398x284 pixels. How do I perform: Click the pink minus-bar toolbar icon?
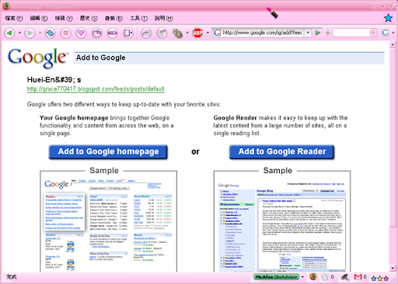tap(112, 33)
